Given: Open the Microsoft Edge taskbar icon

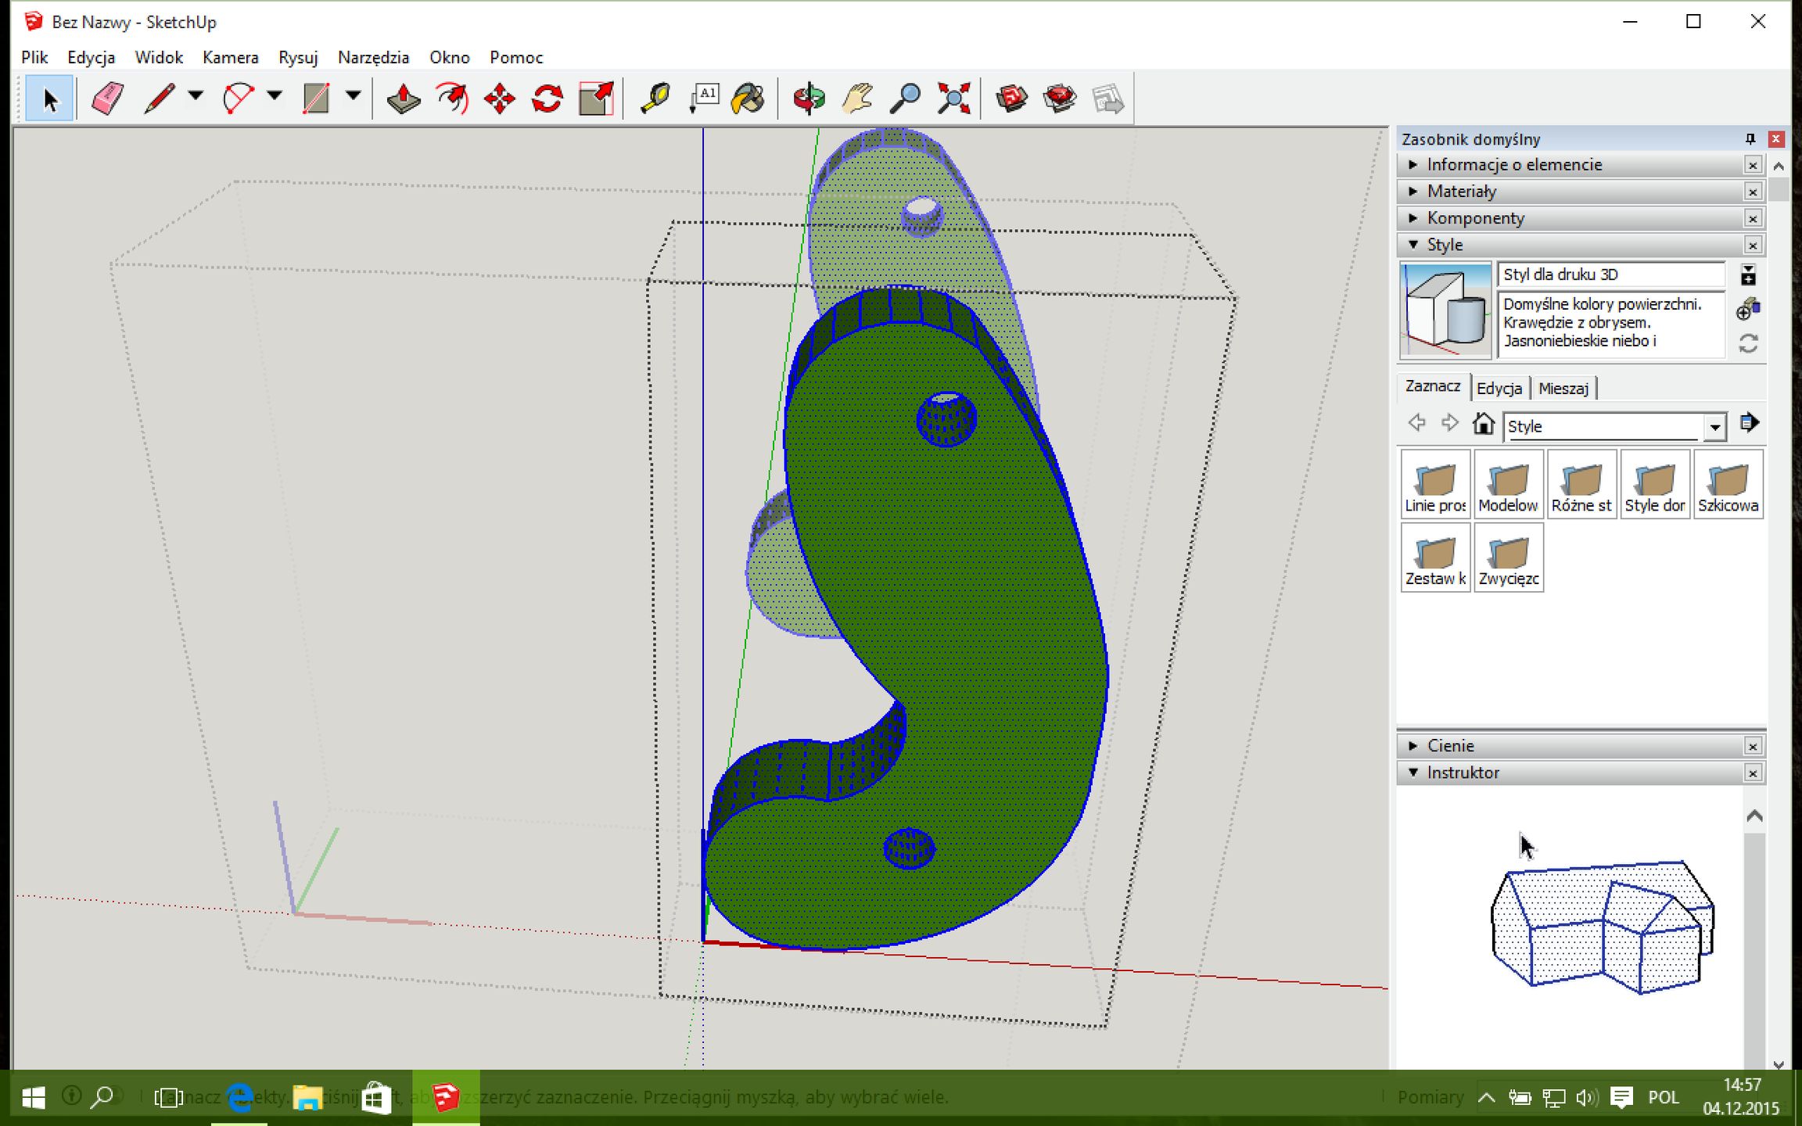Looking at the screenshot, I should point(240,1098).
